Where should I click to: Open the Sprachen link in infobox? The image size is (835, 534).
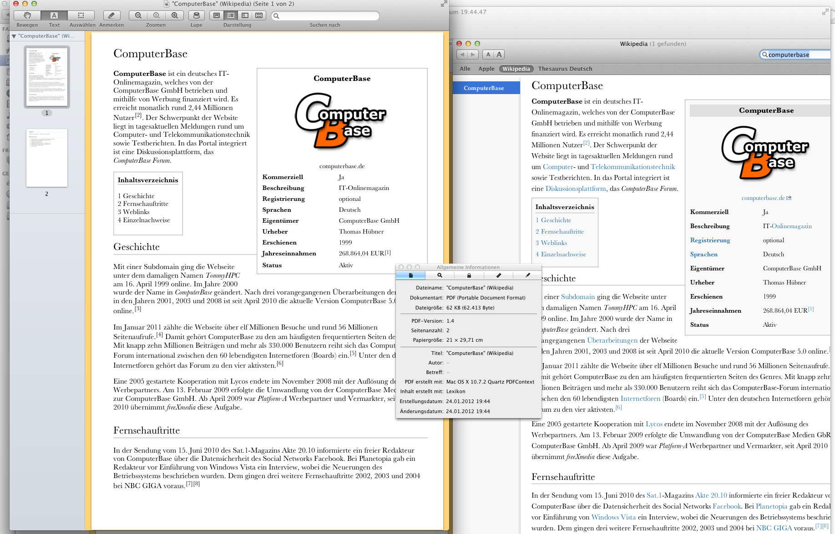[704, 255]
